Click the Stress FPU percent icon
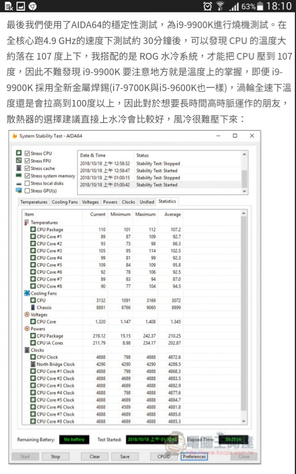 tap(19, 161)
